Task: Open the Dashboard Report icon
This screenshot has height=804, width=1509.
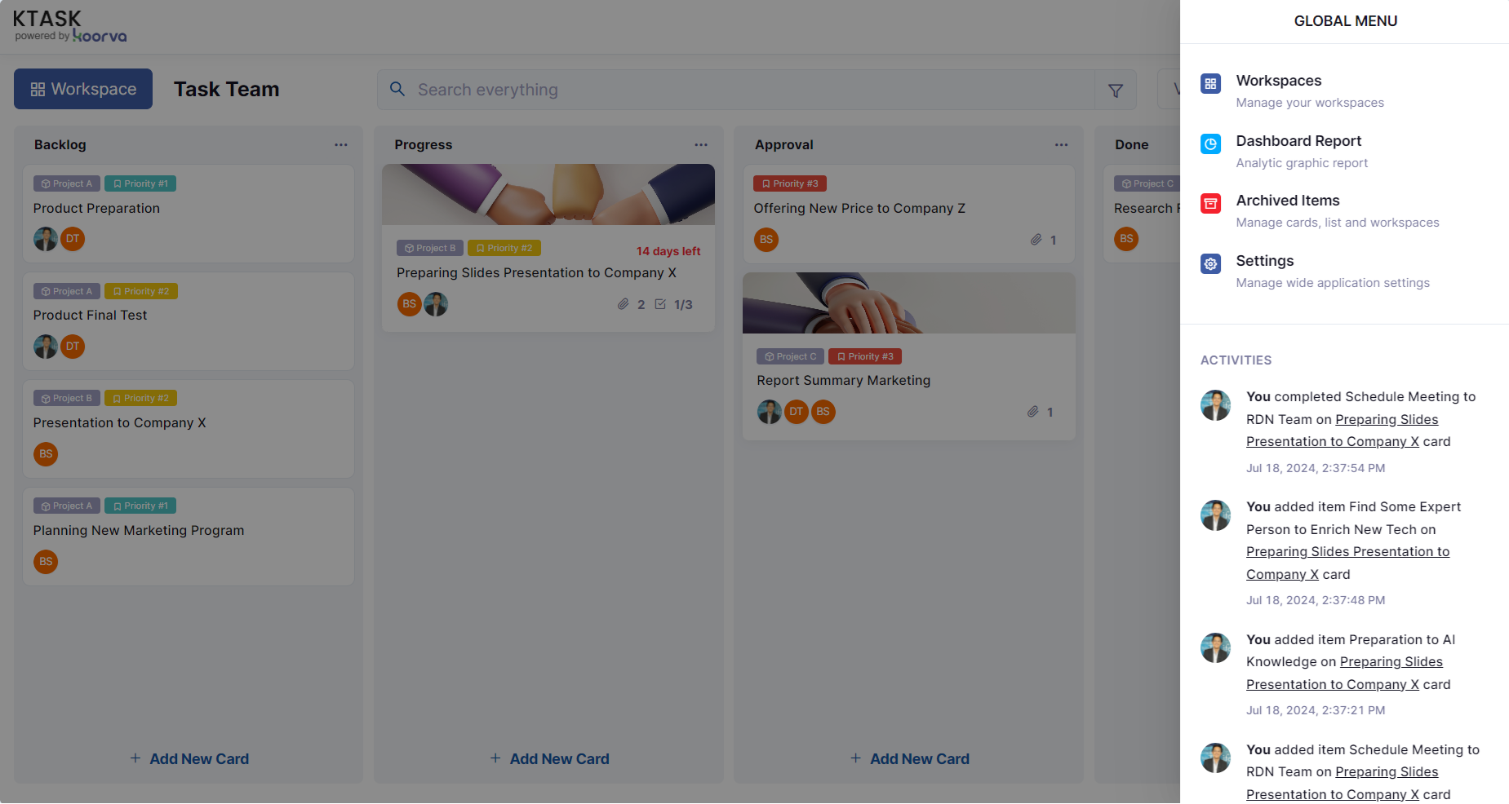Action: 1210,144
